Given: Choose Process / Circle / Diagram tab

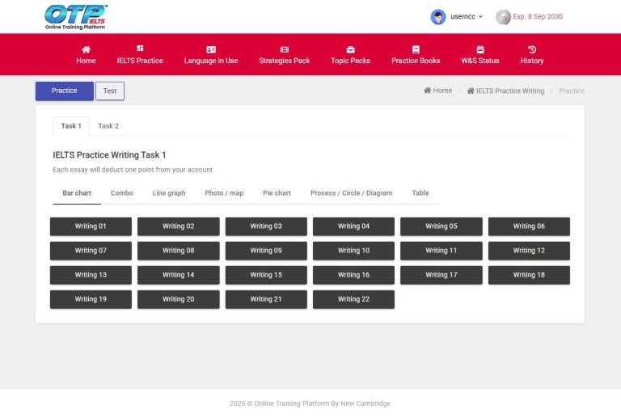Looking at the screenshot, I should (x=351, y=193).
